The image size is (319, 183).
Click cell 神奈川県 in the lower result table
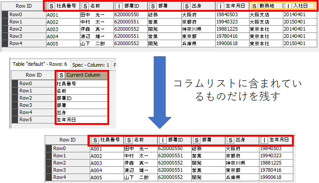tap(242, 163)
